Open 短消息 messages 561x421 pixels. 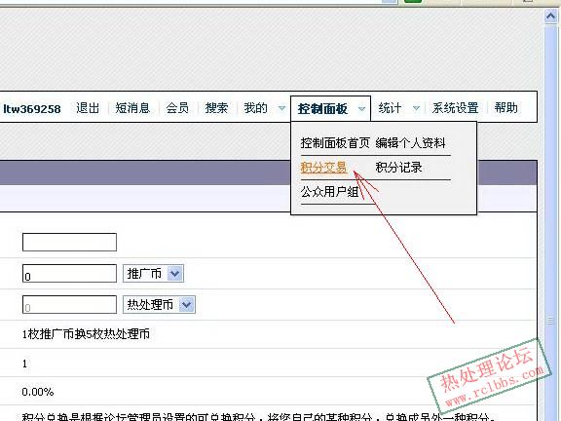point(132,108)
